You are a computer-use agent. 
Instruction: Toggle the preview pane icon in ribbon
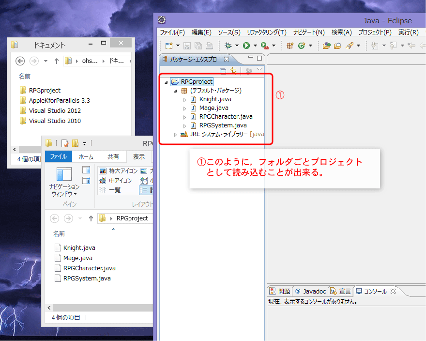[86, 170]
